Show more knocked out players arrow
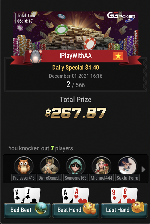 [143, 170]
